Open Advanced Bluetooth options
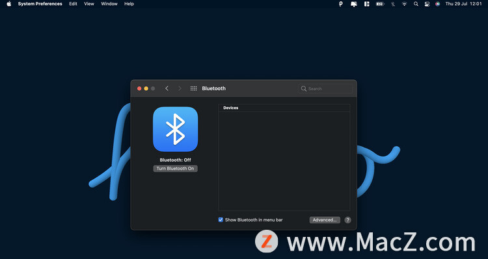Viewport: 488px width, 259px height. tap(325, 220)
